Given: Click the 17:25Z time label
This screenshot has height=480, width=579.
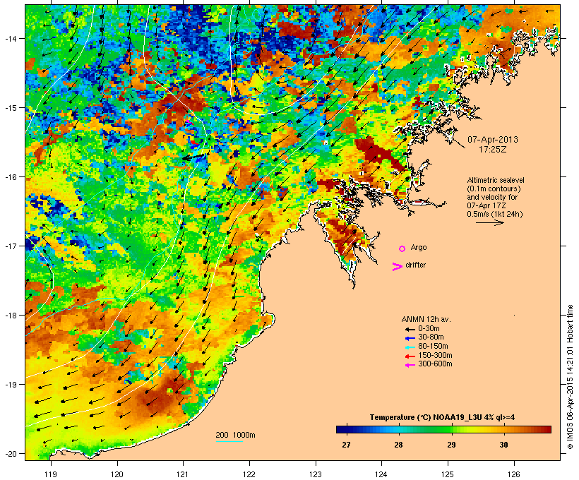Looking at the screenshot, I should pos(493,150).
